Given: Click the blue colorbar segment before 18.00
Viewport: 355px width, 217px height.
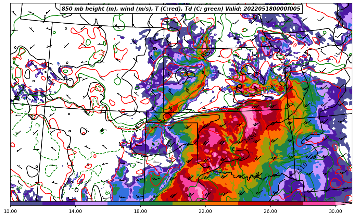Looking at the screenshot, I should tap(124, 203).
